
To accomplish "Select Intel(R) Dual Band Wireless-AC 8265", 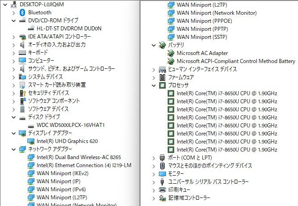I will [79, 157].
